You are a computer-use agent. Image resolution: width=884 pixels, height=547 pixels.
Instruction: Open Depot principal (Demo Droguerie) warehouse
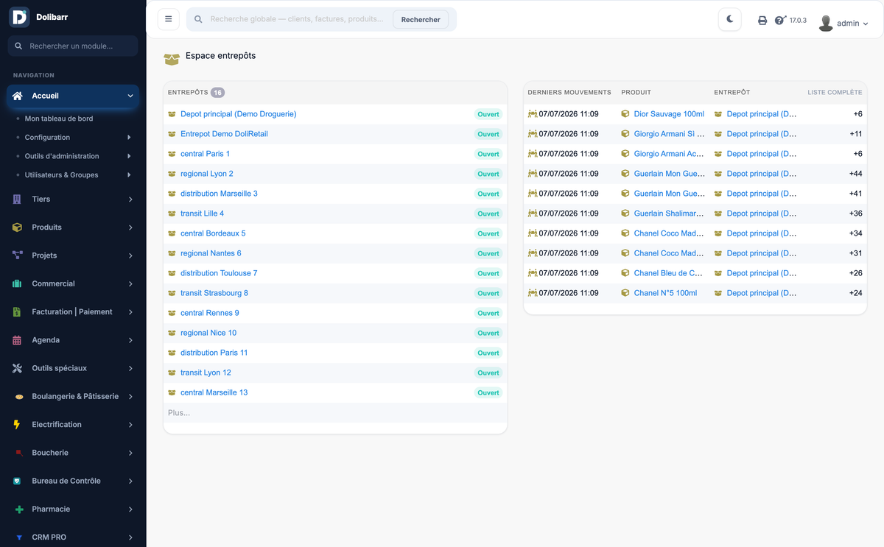238,114
